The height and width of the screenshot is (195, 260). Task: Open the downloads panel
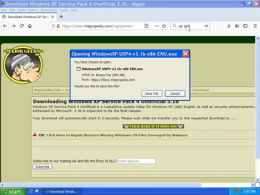pyautogui.click(x=229, y=26)
